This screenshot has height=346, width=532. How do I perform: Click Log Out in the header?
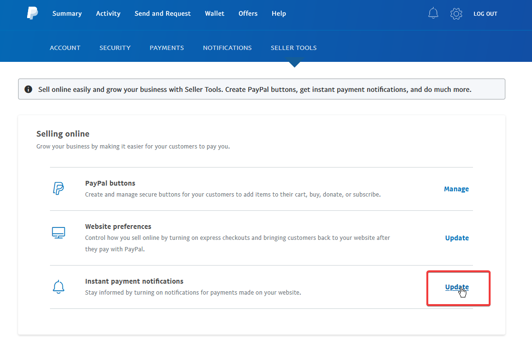click(x=485, y=14)
